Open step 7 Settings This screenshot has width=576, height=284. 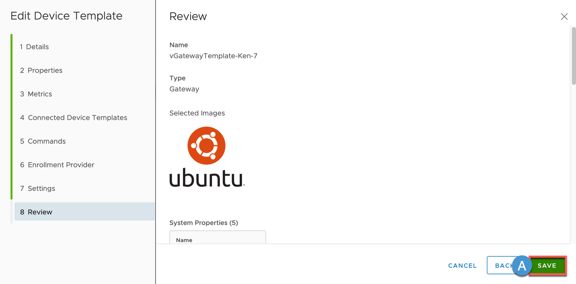[x=37, y=188]
